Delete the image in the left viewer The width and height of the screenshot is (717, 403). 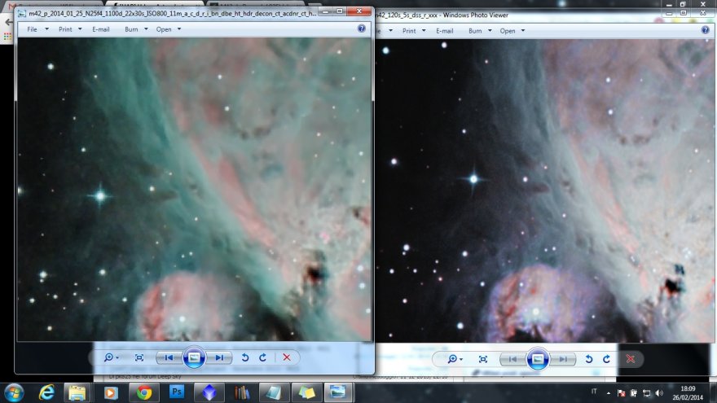[x=287, y=357]
